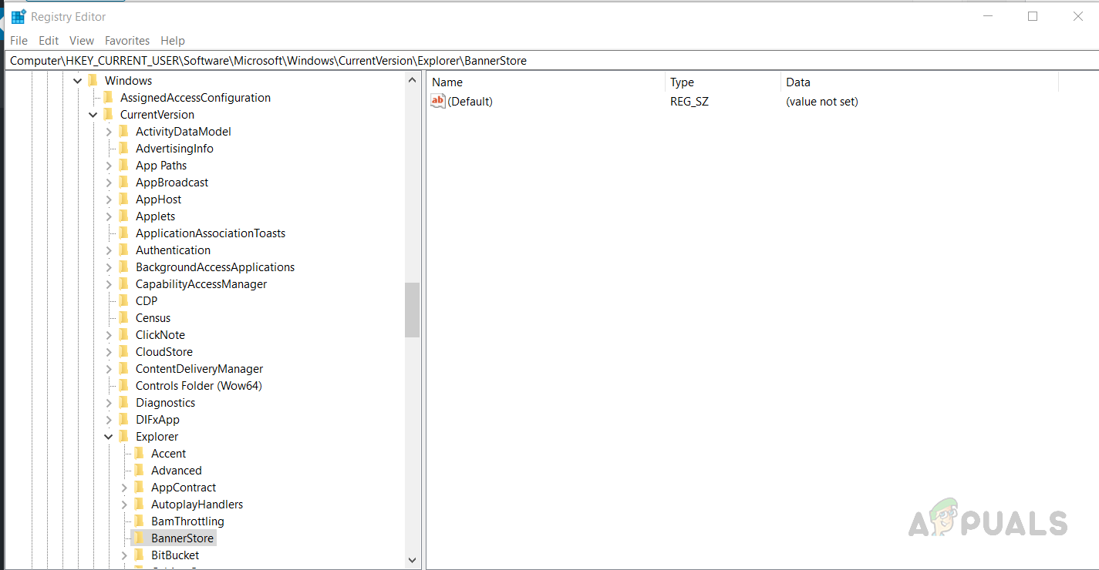The width and height of the screenshot is (1099, 570).
Task: Select the AutoplayHandlers key label
Action: pyautogui.click(x=197, y=504)
